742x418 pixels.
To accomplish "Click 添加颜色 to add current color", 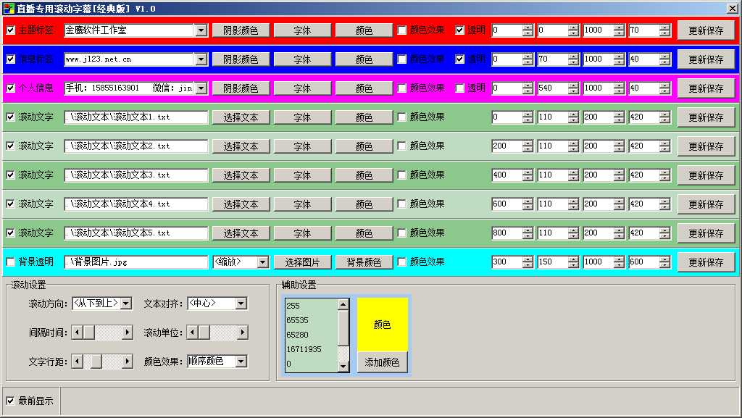I will 382,361.
